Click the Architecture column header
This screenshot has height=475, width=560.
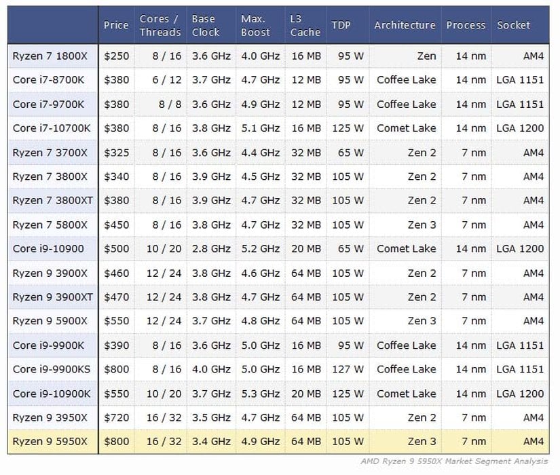click(x=405, y=25)
